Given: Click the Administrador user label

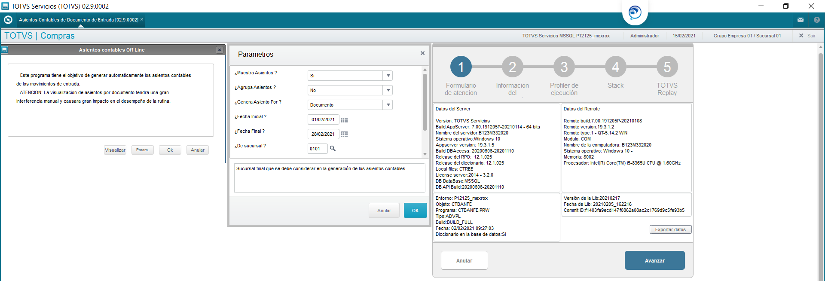Looking at the screenshot, I should point(645,36).
